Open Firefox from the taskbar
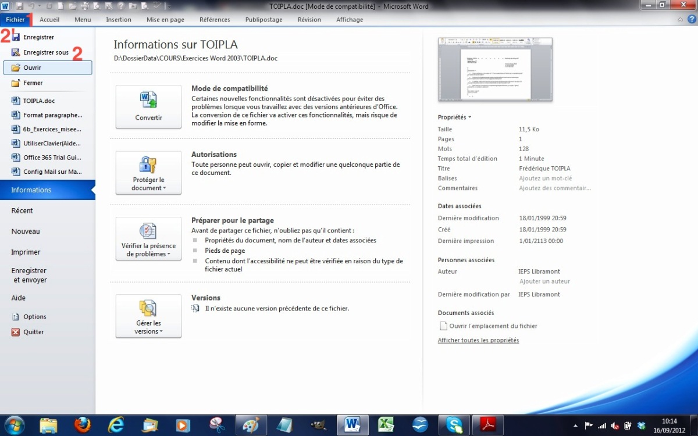Image resolution: width=698 pixels, height=436 pixels. 83,425
